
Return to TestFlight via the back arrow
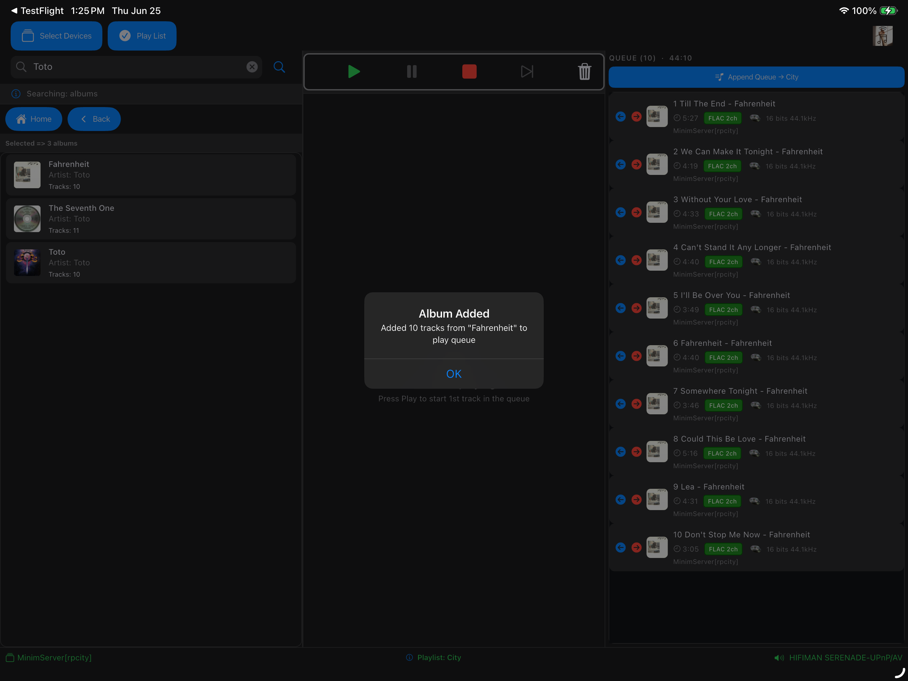click(x=37, y=11)
